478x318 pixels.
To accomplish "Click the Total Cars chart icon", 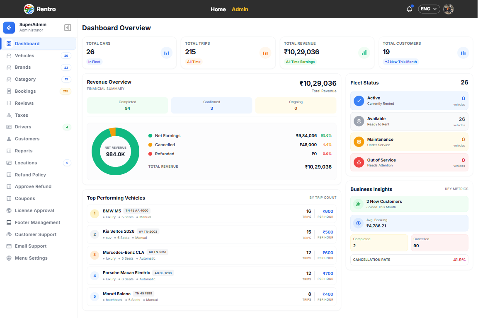I will click(166, 53).
